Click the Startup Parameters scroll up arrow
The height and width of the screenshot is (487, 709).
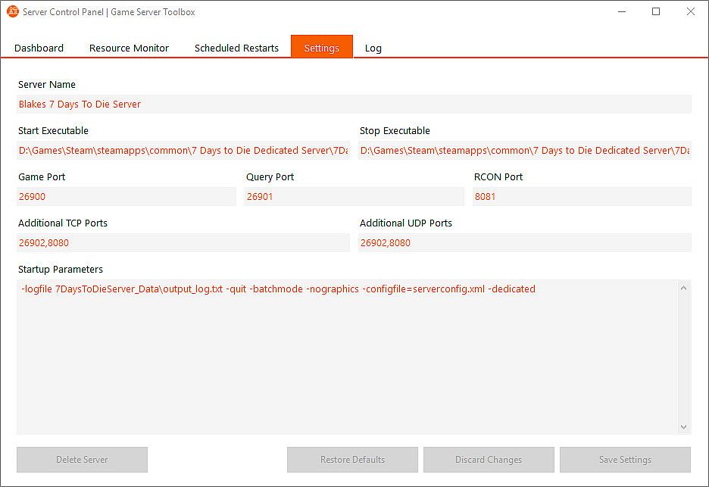684,288
